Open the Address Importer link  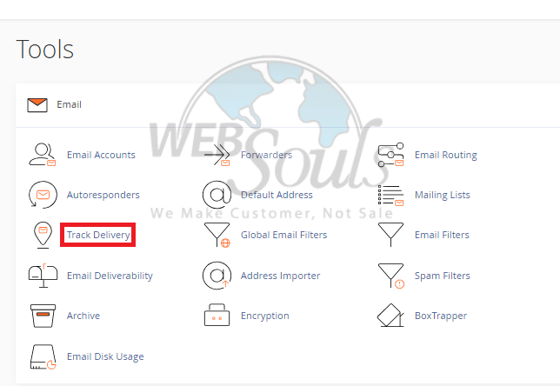point(280,276)
